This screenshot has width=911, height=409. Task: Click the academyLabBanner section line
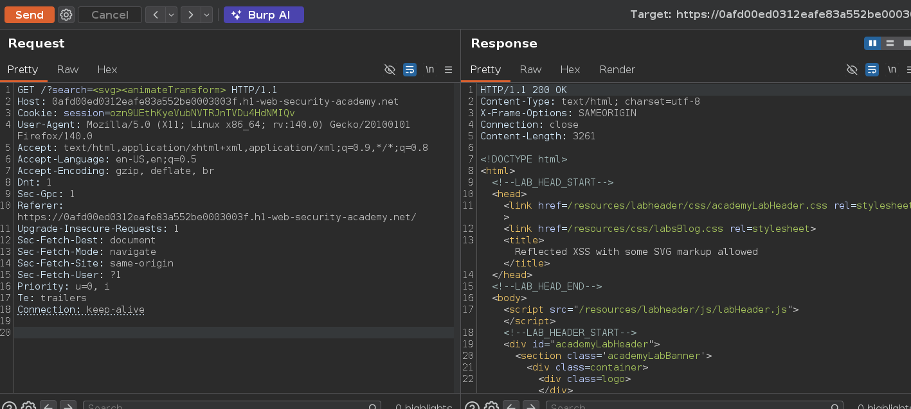click(613, 356)
